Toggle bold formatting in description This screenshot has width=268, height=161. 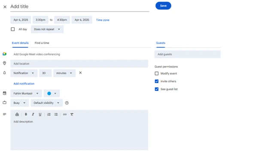(x=26, y=114)
